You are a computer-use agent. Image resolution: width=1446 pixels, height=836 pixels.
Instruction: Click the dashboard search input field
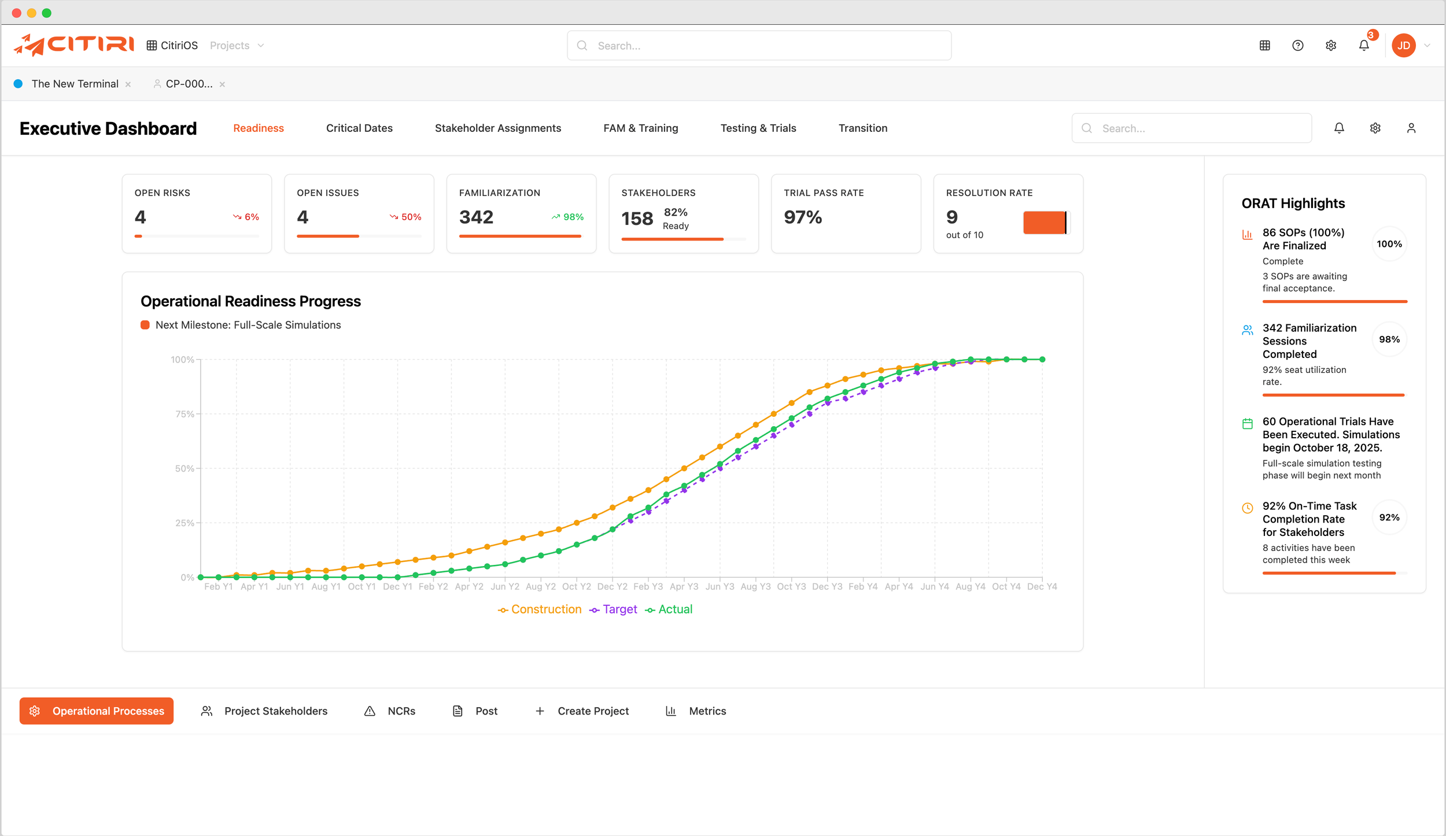click(x=1192, y=128)
